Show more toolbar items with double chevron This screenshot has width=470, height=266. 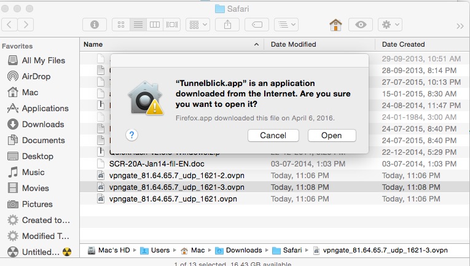460,26
